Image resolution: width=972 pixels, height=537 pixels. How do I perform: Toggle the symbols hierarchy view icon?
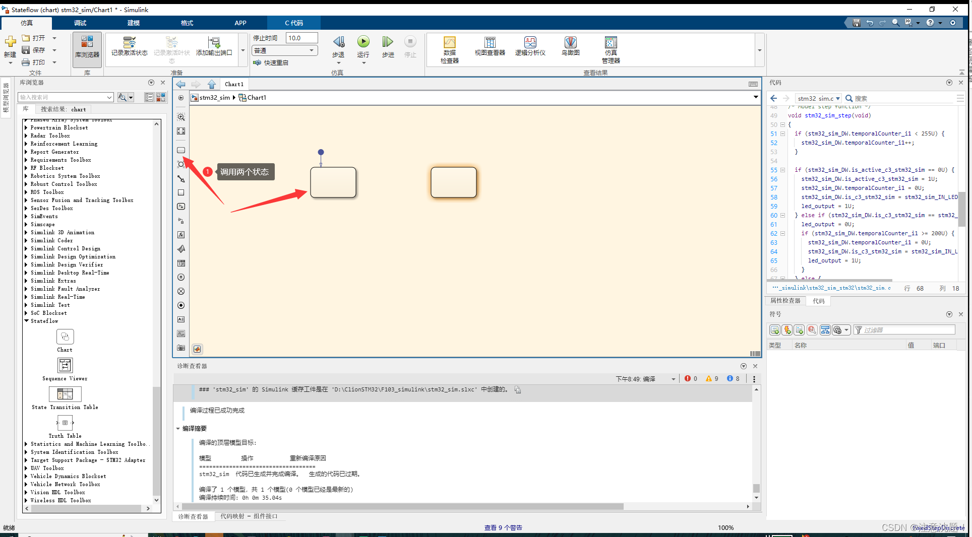(825, 330)
